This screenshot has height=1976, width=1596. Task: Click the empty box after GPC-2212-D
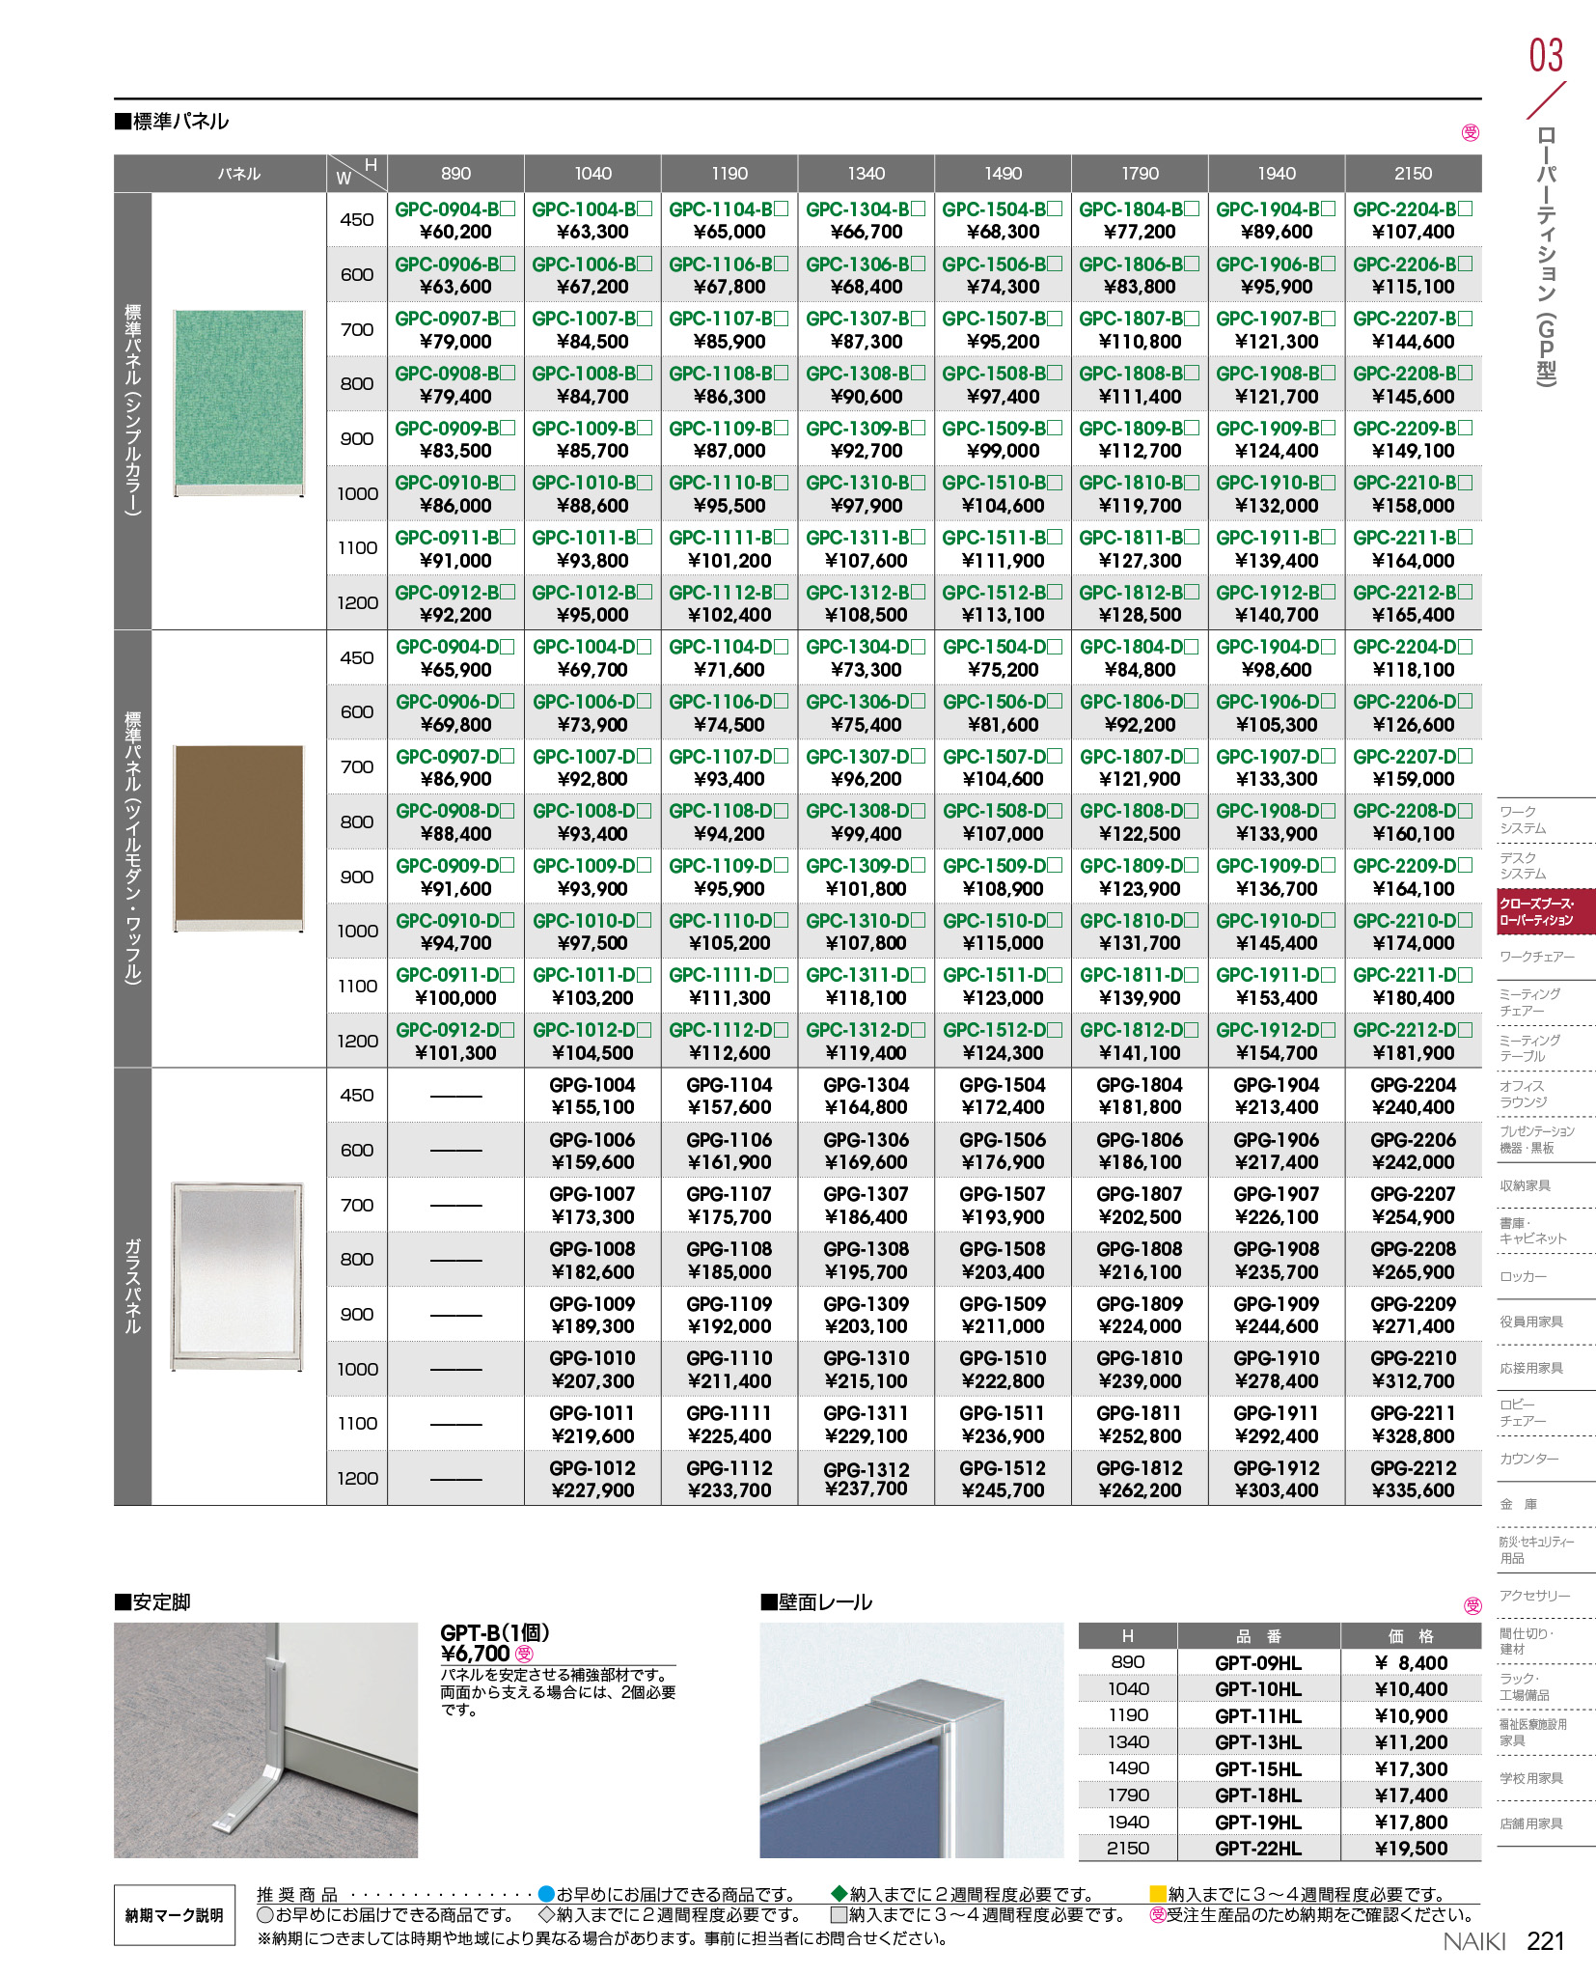tap(1465, 1030)
